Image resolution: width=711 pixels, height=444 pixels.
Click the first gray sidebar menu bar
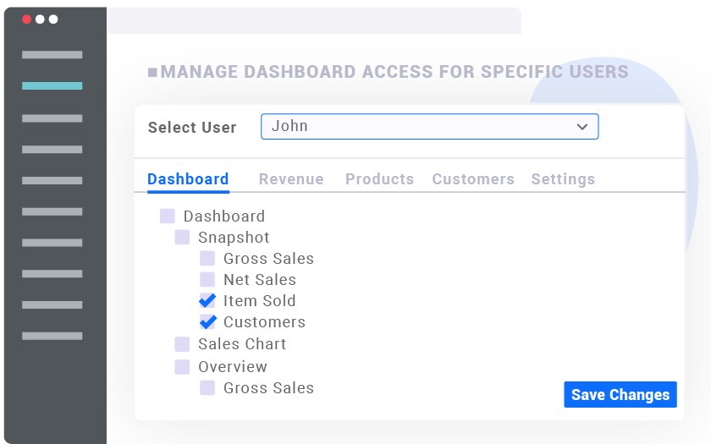[52, 55]
